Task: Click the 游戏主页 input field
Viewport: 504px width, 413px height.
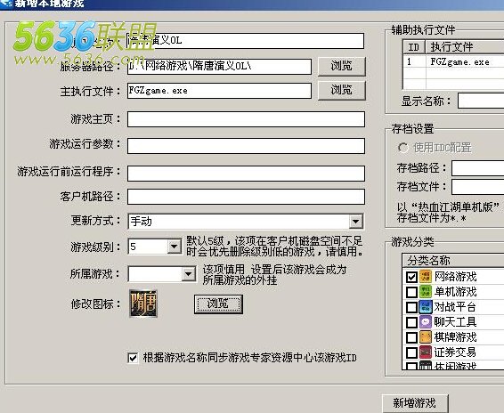Action: point(247,119)
